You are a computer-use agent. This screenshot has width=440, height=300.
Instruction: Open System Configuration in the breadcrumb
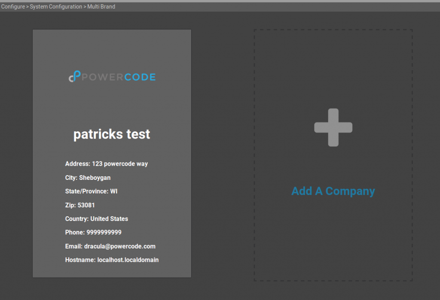point(56,6)
